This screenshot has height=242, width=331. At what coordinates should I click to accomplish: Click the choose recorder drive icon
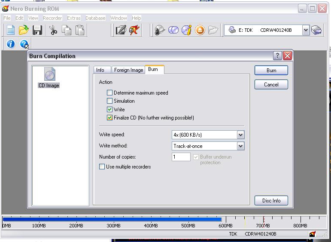click(x=316, y=30)
